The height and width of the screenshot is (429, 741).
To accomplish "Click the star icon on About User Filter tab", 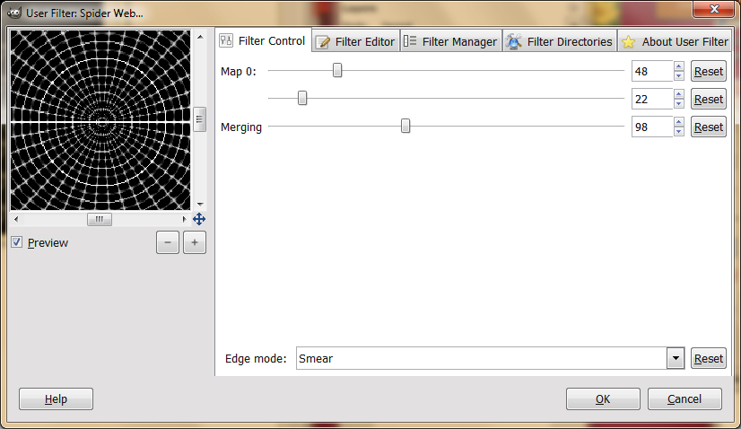I will tap(629, 42).
